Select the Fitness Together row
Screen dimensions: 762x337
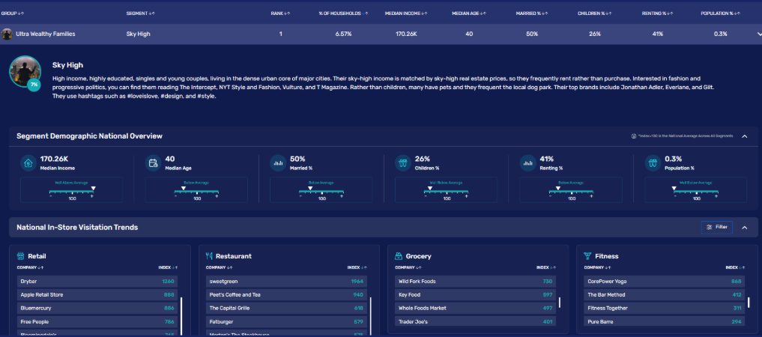coord(665,308)
